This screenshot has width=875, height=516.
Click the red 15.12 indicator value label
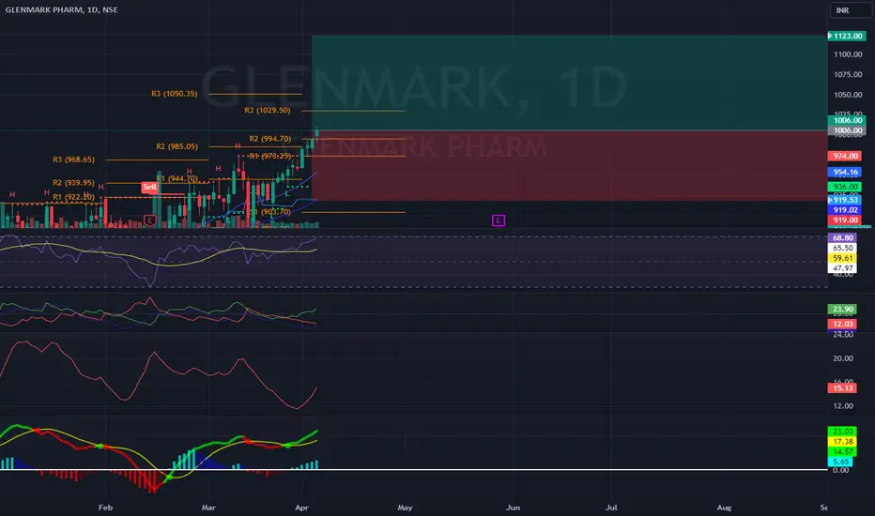click(x=842, y=387)
